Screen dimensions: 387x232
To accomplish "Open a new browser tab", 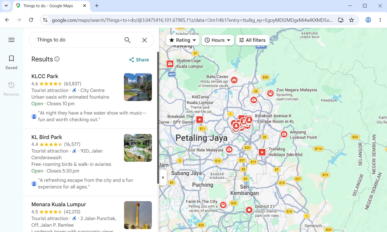I will pyautogui.click(x=97, y=6).
